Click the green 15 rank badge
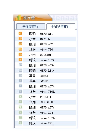 pyautogui.click(x=20, y=107)
